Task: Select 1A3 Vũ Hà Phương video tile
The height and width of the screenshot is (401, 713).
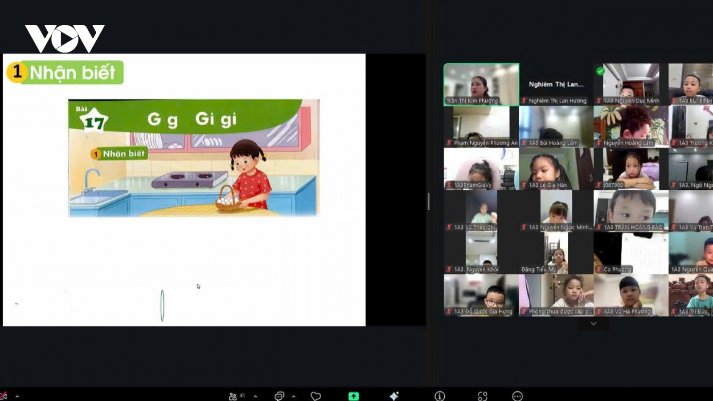Action: [x=631, y=295]
